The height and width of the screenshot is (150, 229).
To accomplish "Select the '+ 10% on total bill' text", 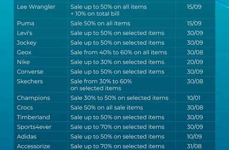I will pyautogui.click(x=95, y=14).
